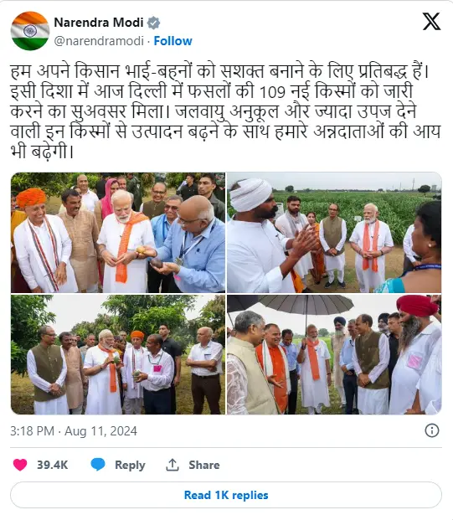453x520 pixels.
Task: Open the top-left photo of fruit being shown
Action: click(x=118, y=233)
